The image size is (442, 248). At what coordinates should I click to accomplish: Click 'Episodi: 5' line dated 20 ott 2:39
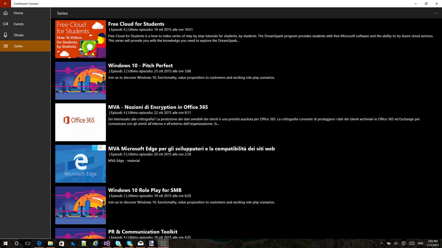coord(150,154)
